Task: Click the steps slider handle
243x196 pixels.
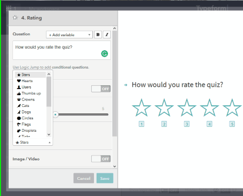Action: (56, 114)
